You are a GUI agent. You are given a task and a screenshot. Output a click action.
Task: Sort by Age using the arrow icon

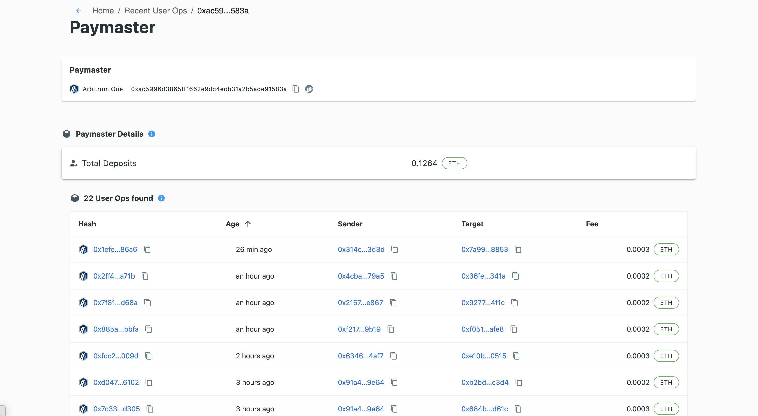248,224
